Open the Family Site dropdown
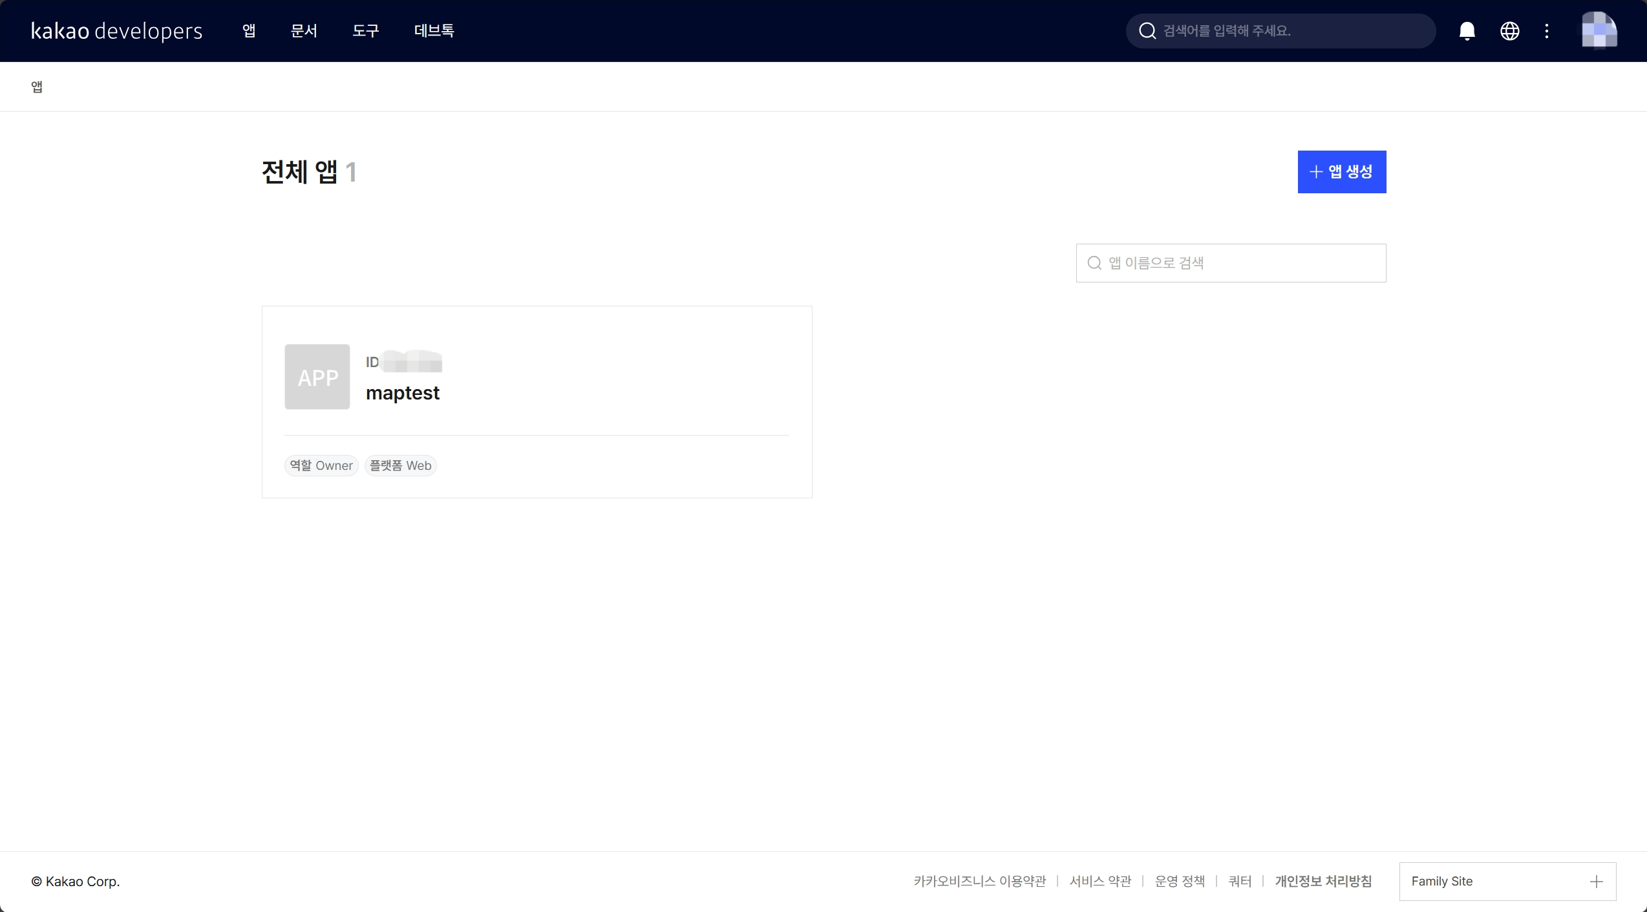This screenshot has width=1647, height=912. [x=1493, y=882]
